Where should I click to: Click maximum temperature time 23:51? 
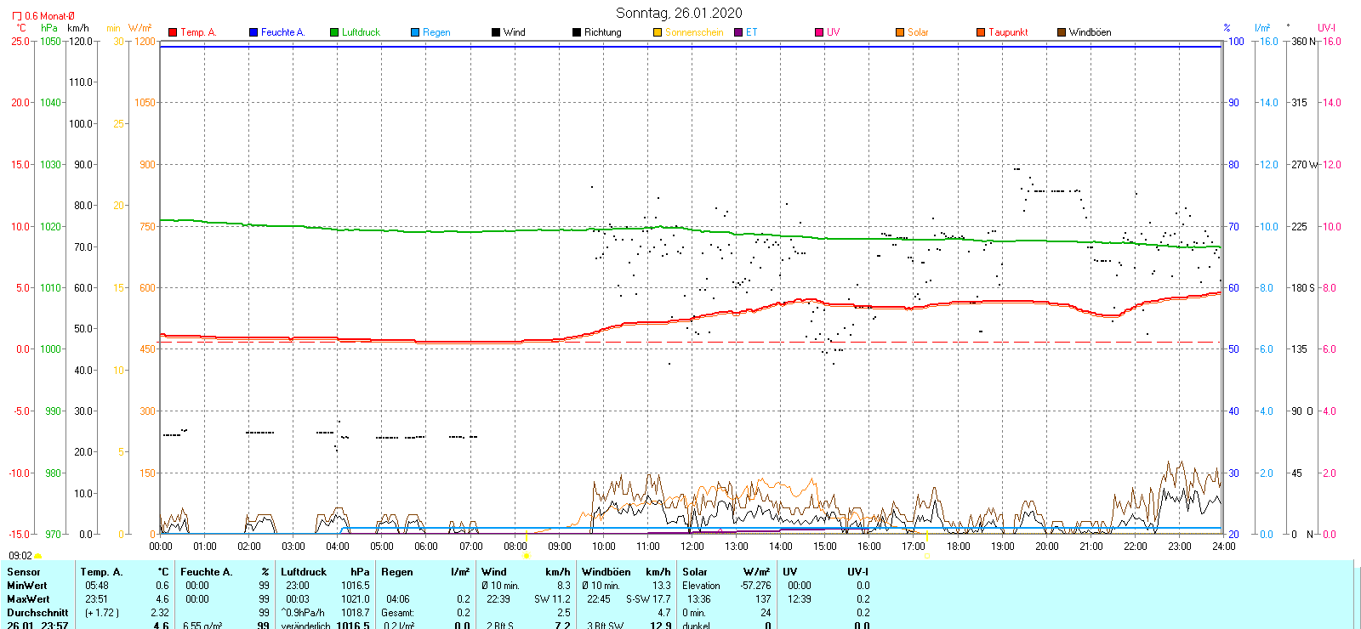point(97,599)
